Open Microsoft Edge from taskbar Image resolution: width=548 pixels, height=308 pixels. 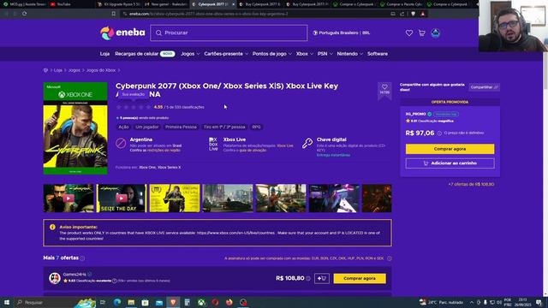coord(117,302)
